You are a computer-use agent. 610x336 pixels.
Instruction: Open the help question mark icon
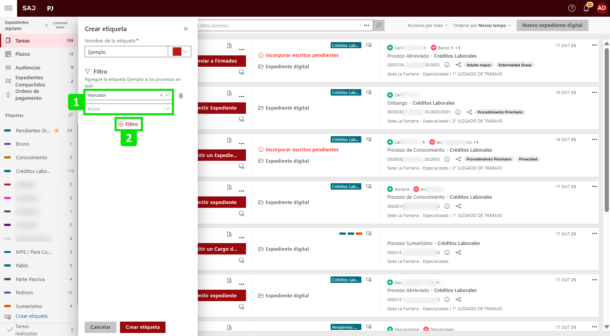click(572, 8)
